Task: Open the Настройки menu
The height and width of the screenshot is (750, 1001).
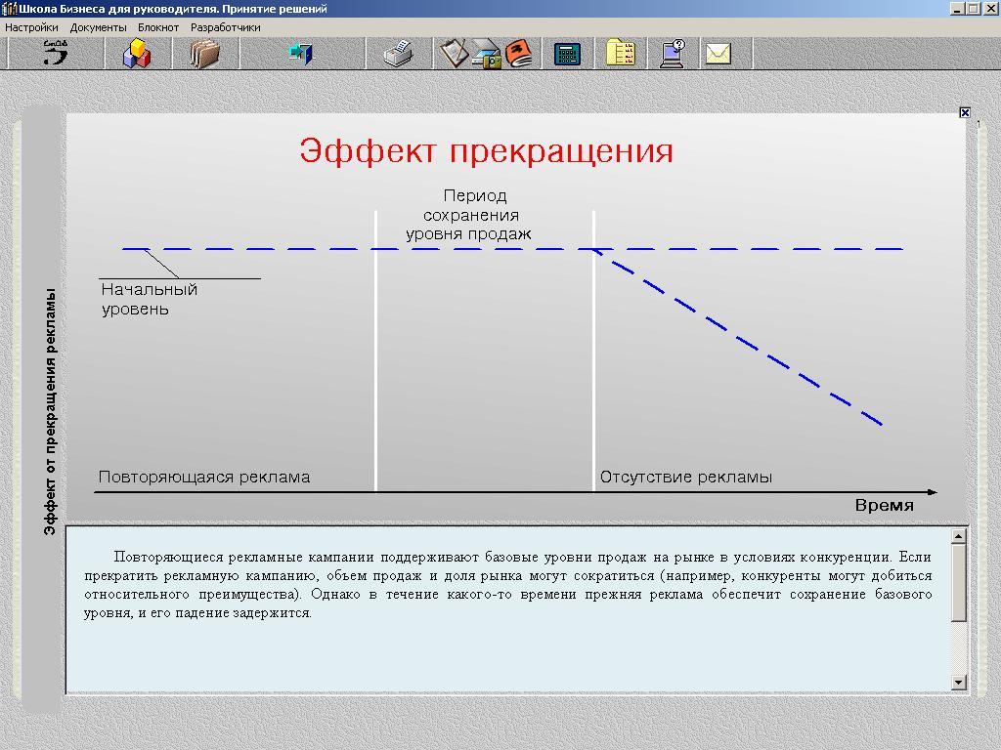Action: pos(31,27)
